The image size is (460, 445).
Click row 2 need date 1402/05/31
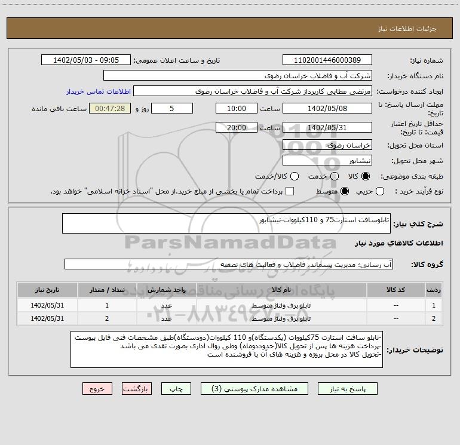(47, 318)
